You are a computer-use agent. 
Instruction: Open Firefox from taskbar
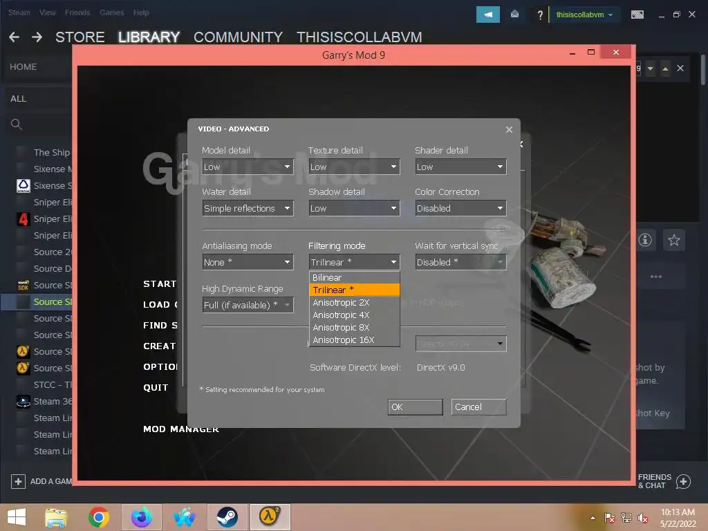142,517
